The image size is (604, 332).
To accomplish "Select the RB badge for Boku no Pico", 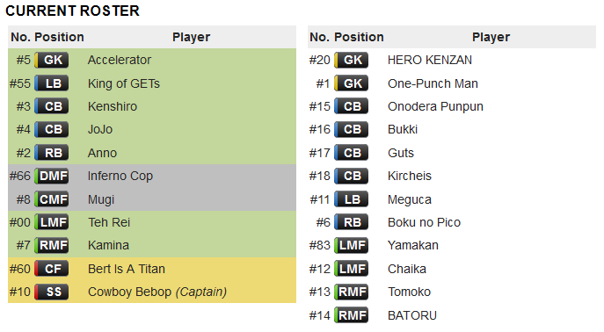I will [352, 222].
